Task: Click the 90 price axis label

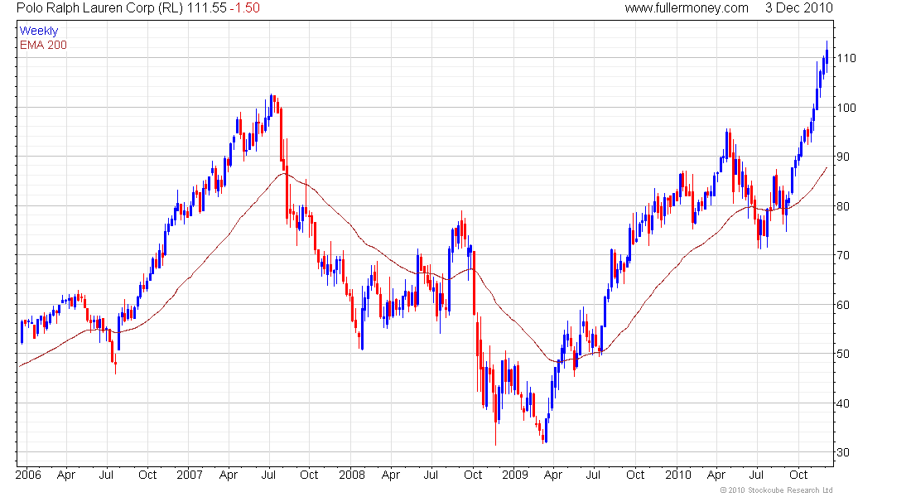Action: (843, 157)
